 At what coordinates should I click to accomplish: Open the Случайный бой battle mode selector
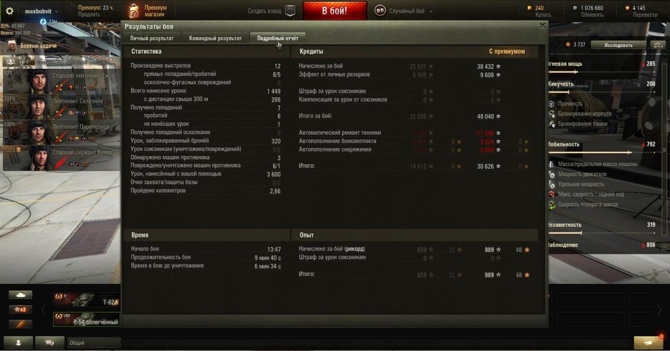point(399,11)
